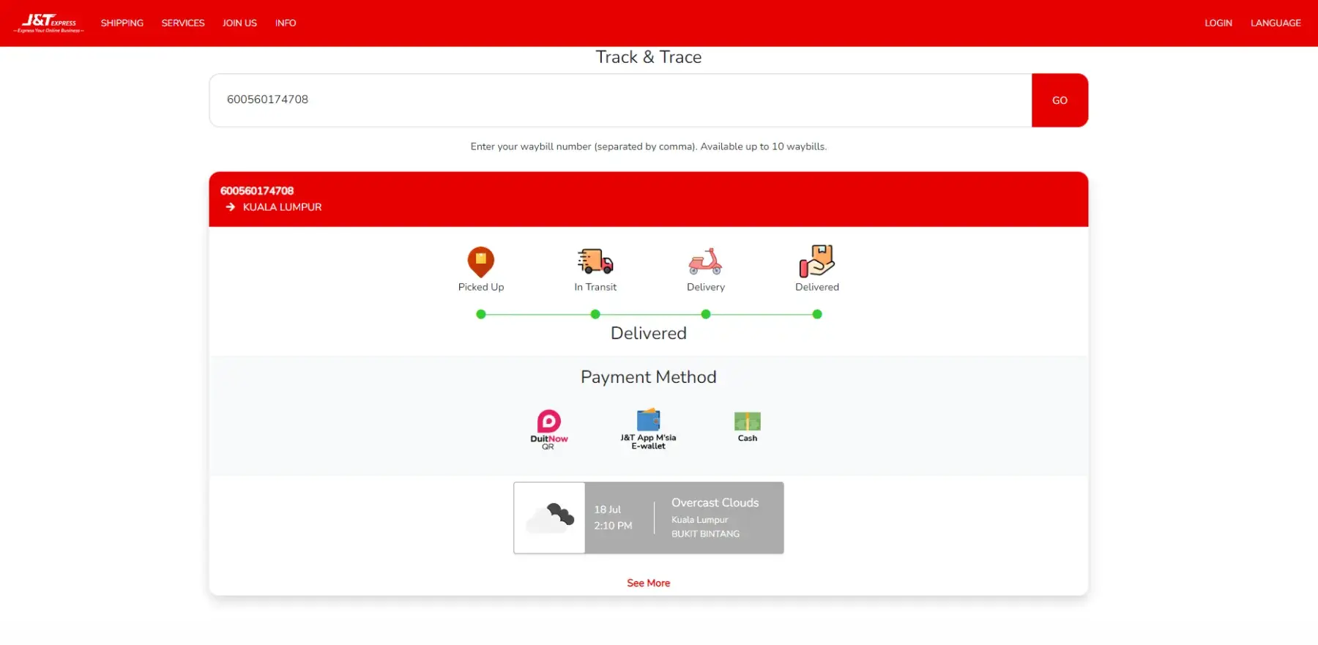Focus the waybill number input field
This screenshot has height=645, width=1318.
(x=620, y=100)
